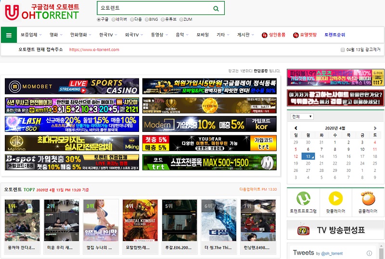
Task: Expand the 한국TV menu
Action: point(108,35)
